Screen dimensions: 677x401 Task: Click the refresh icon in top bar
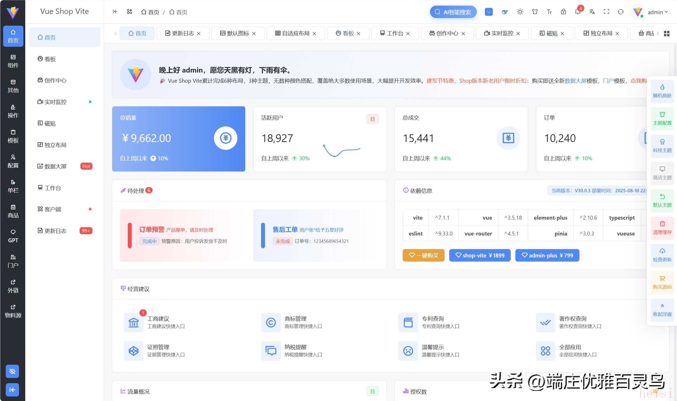point(621,12)
